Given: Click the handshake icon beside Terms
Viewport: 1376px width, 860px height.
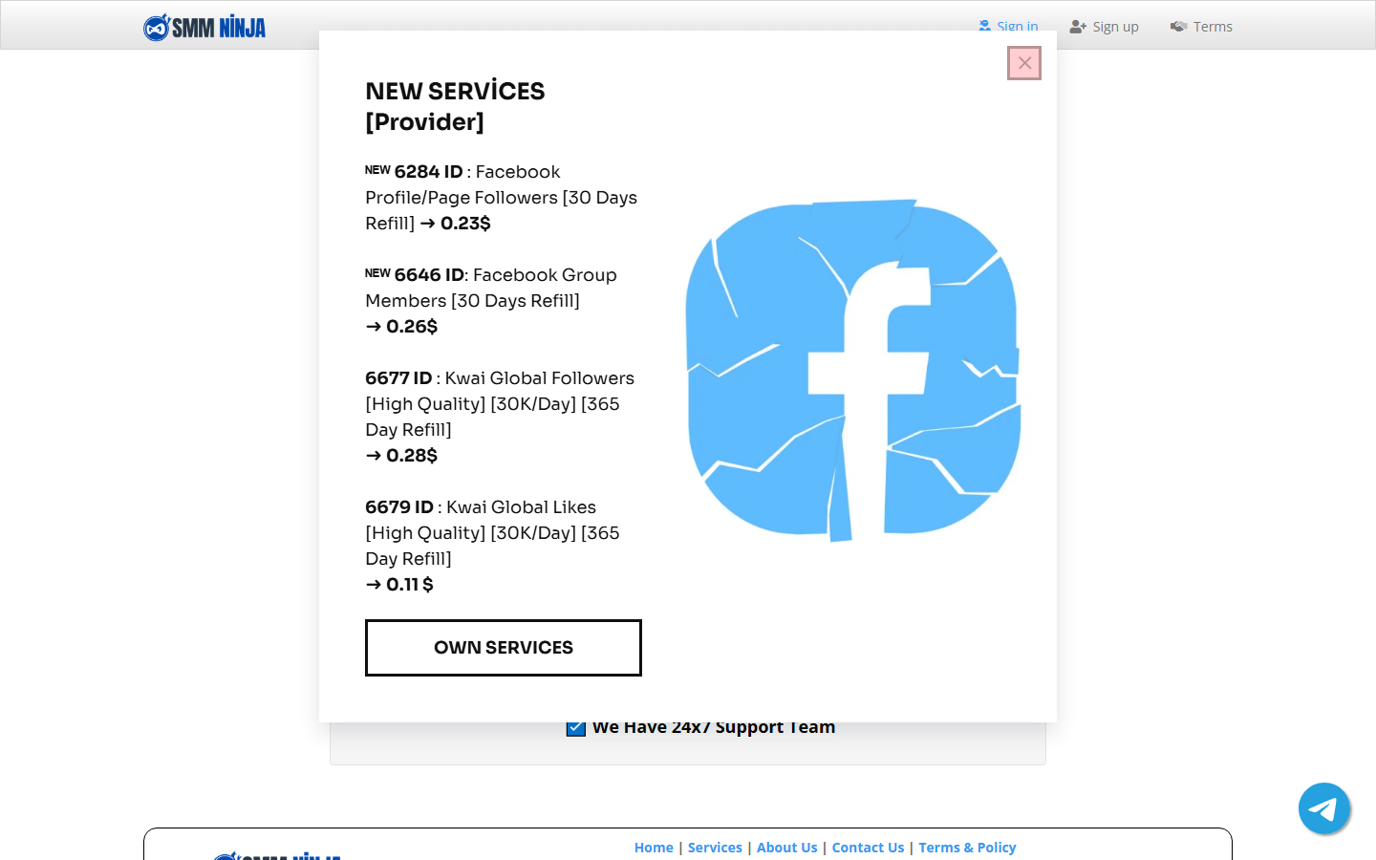Looking at the screenshot, I should [1178, 27].
